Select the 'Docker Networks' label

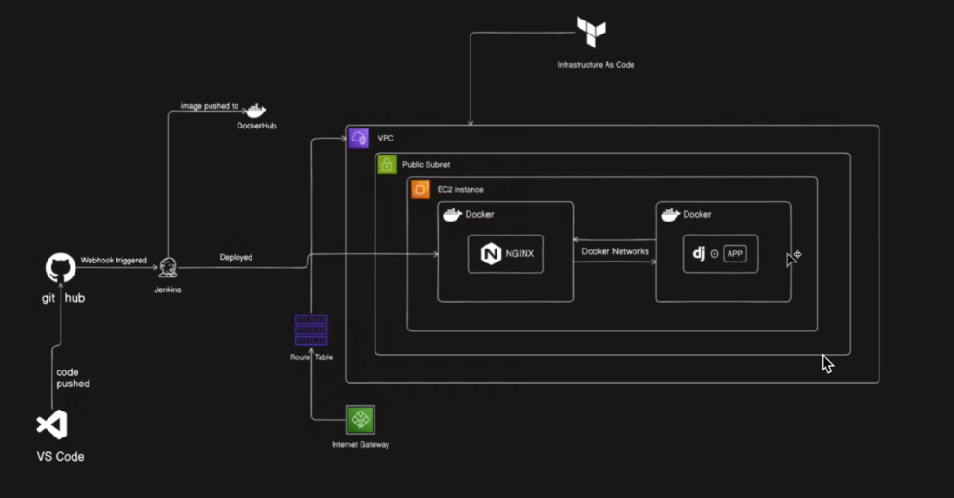[x=615, y=251]
